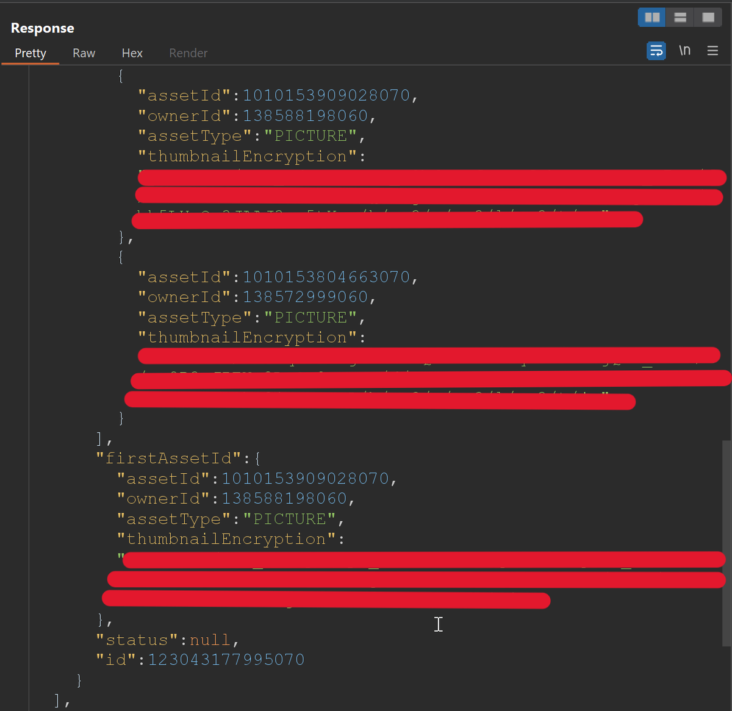Click assetId value 1010153909028070 in first object
The height and width of the screenshot is (711, 732).
tap(326, 96)
